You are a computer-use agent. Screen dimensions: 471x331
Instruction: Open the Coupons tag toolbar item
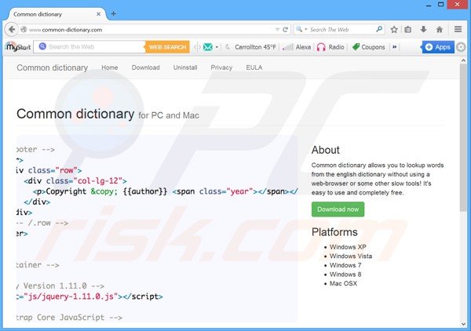pos(369,47)
